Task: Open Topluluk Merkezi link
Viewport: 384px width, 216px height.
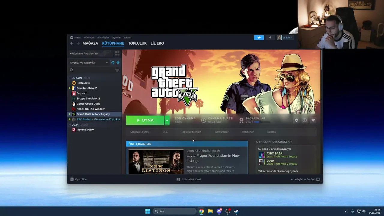Action: click(191, 132)
